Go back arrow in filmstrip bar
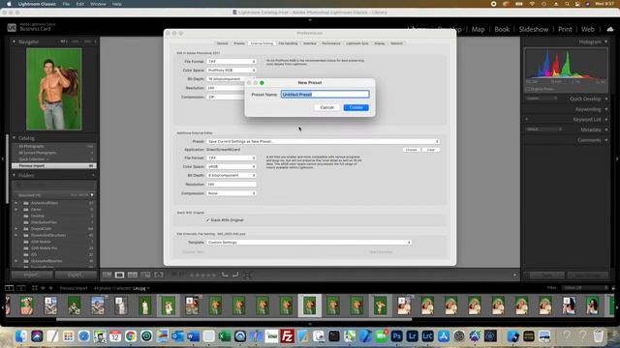 pos(43,288)
